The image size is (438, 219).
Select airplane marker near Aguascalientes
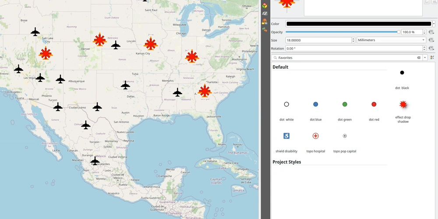[x=95, y=161]
